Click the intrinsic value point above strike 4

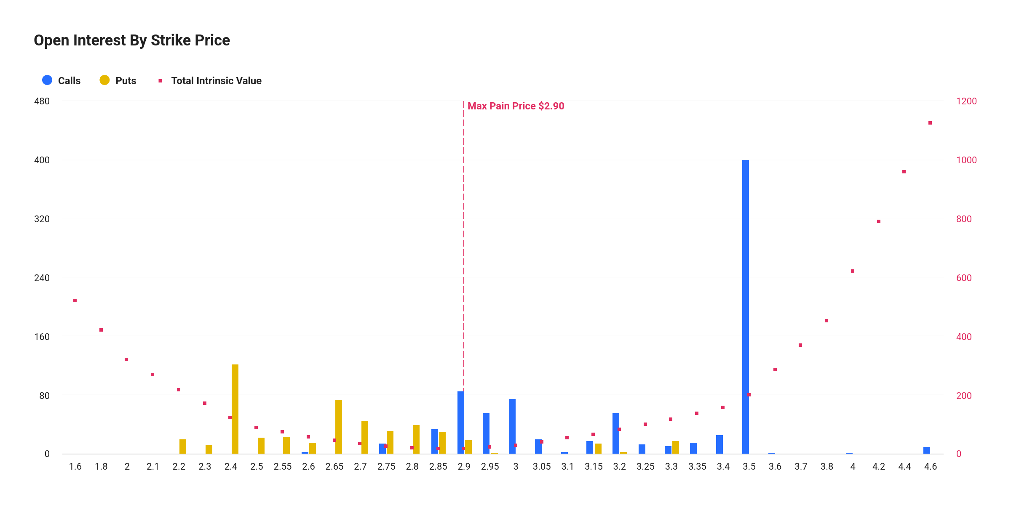(853, 271)
